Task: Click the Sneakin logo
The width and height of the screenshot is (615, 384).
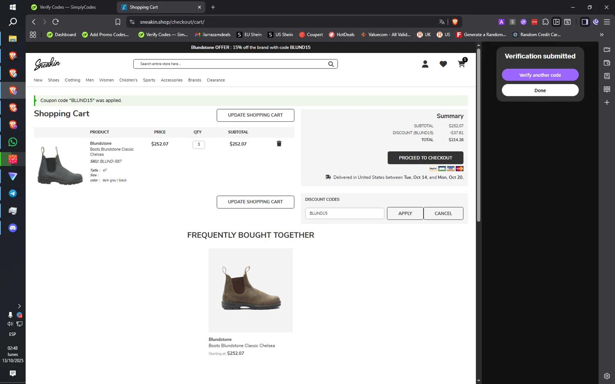Action: [47, 64]
